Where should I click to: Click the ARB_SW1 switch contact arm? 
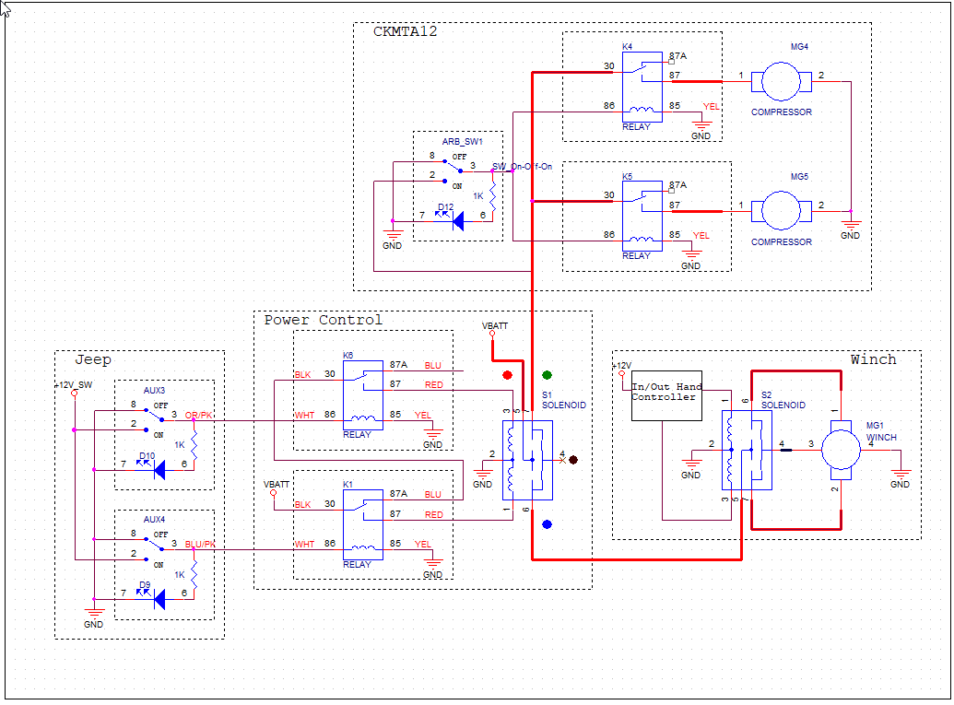[x=453, y=167]
